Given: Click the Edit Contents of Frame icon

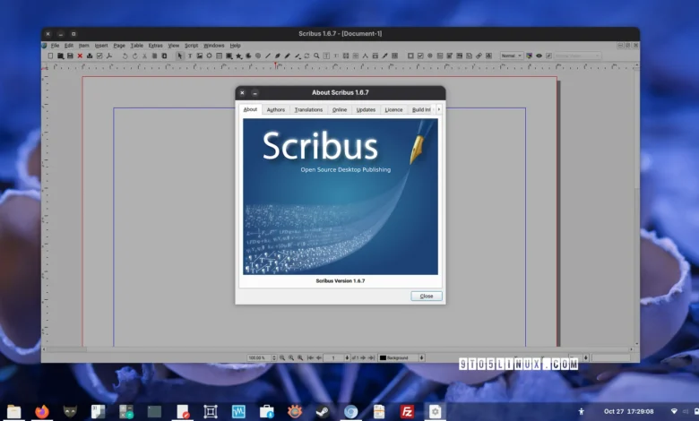Looking at the screenshot, I should pyautogui.click(x=326, y=56).
